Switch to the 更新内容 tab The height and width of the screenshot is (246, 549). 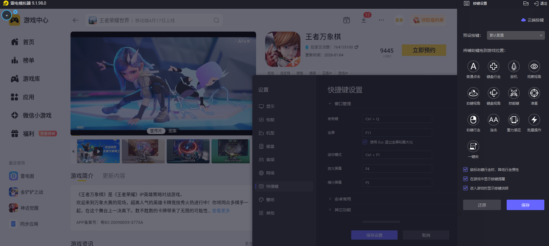click(114, 176)
